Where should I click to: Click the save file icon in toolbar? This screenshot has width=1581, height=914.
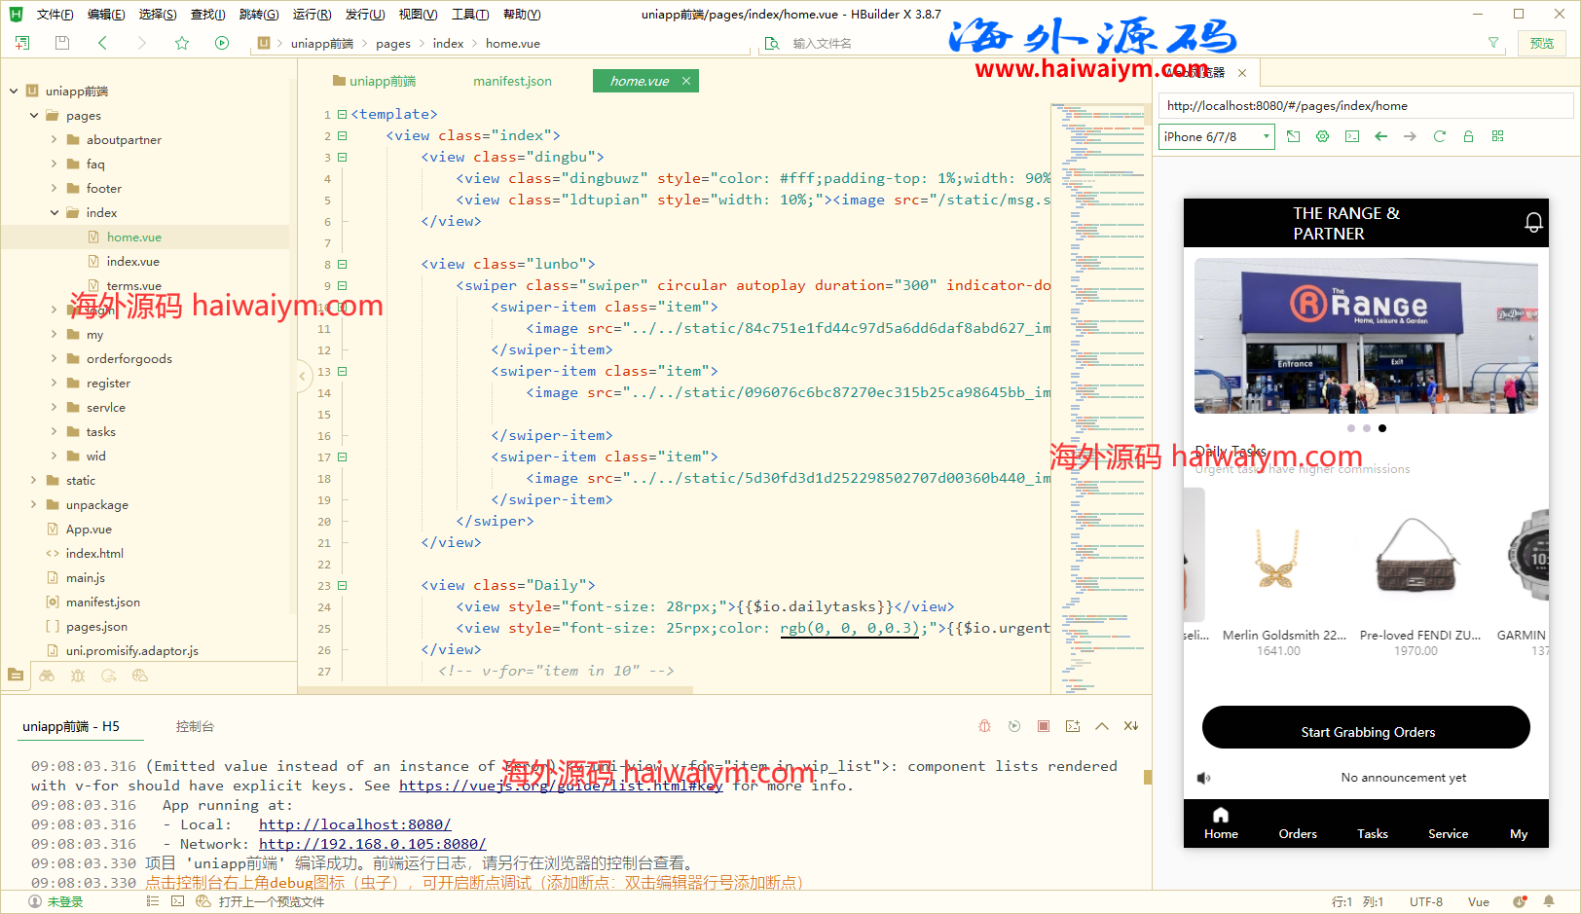(x=62, y=43)
